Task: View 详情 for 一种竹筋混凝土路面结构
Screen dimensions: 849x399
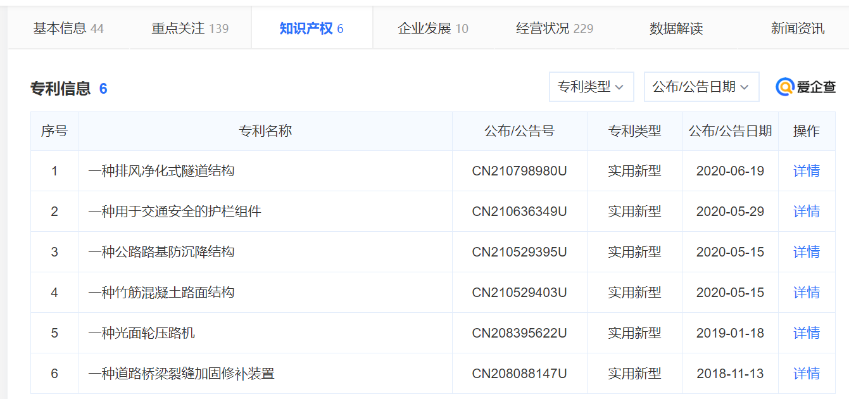Action: pyautogui.click(x=806, y=293)
